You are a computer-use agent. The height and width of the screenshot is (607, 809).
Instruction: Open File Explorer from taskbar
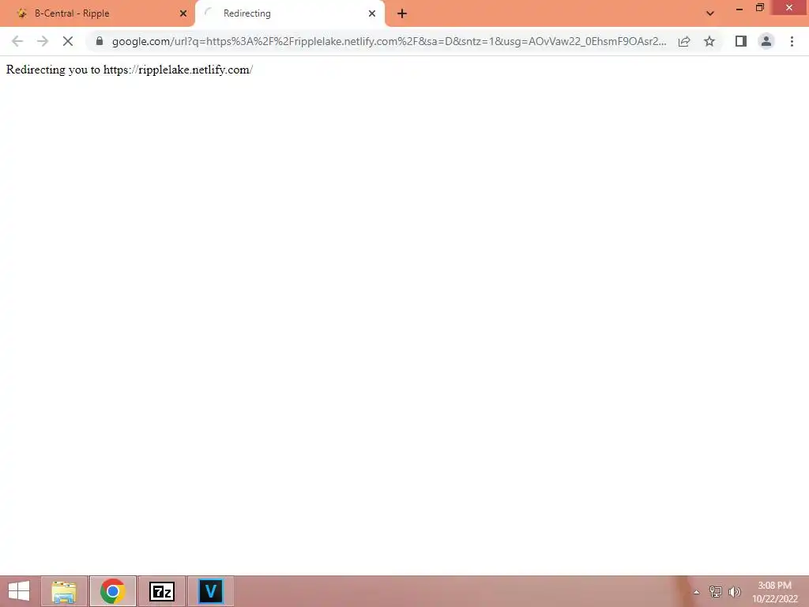coord(64,591)
